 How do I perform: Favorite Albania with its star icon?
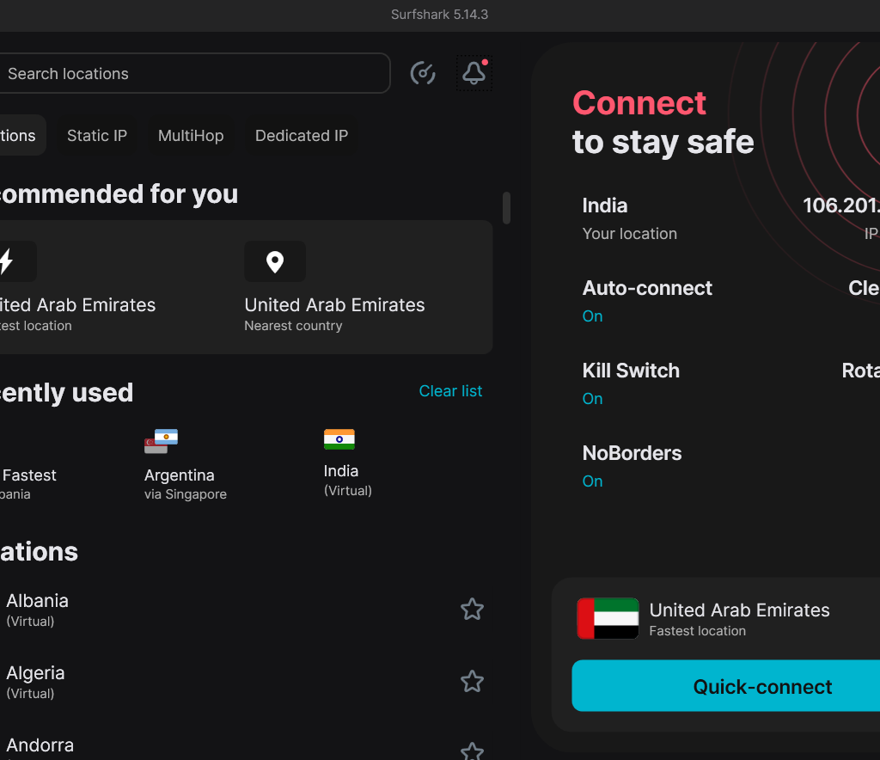click(472, 609)
